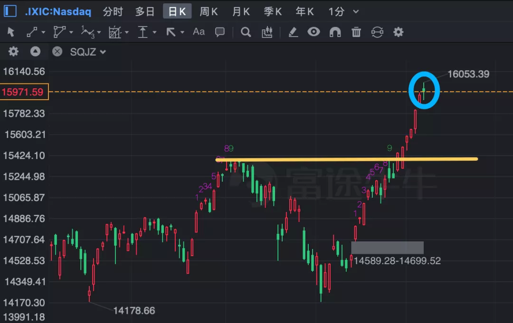Expand the Fibonacci grid tool options arrow
The image size is (513, 323).
(x=127, y=32)
